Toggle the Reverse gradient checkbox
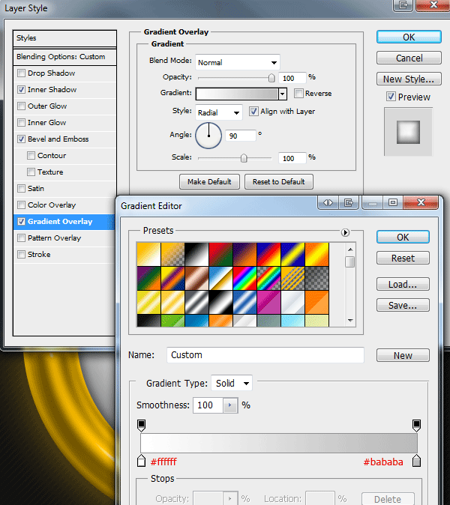Screen dimensions: 450x505 pos(298,94)
